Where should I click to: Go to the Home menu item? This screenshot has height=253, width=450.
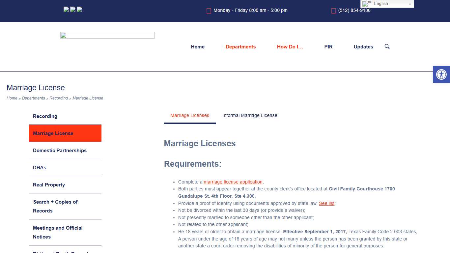coord(198,47)
